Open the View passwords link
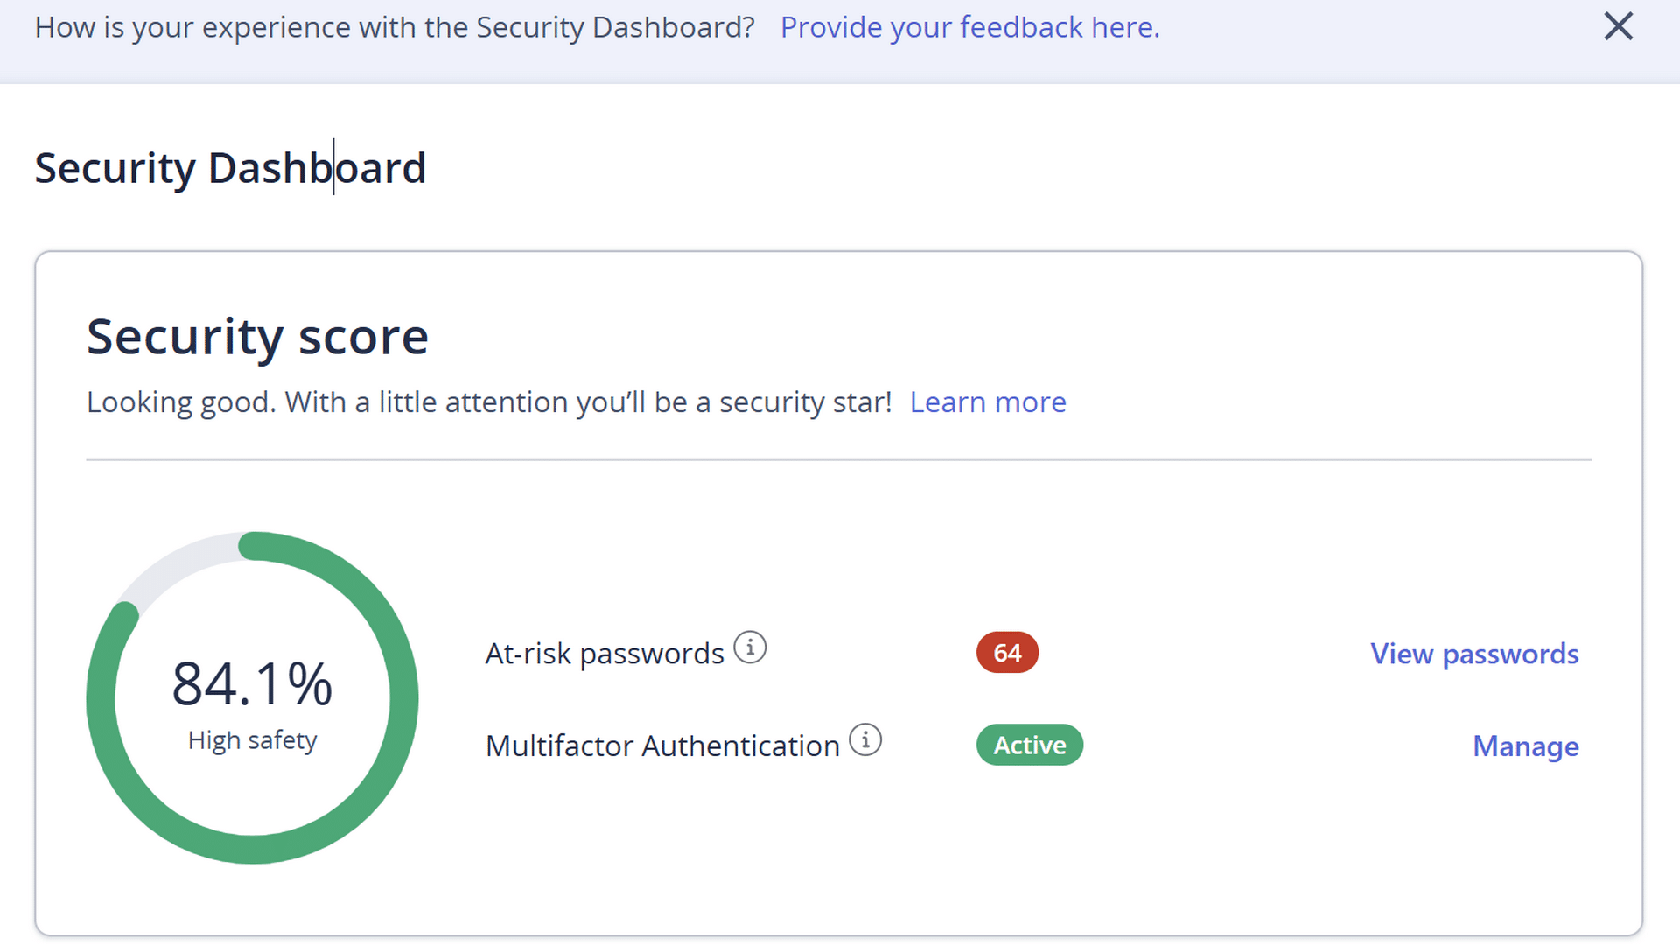Screen dimensions: 1680x945 (x=1474, y=654)
